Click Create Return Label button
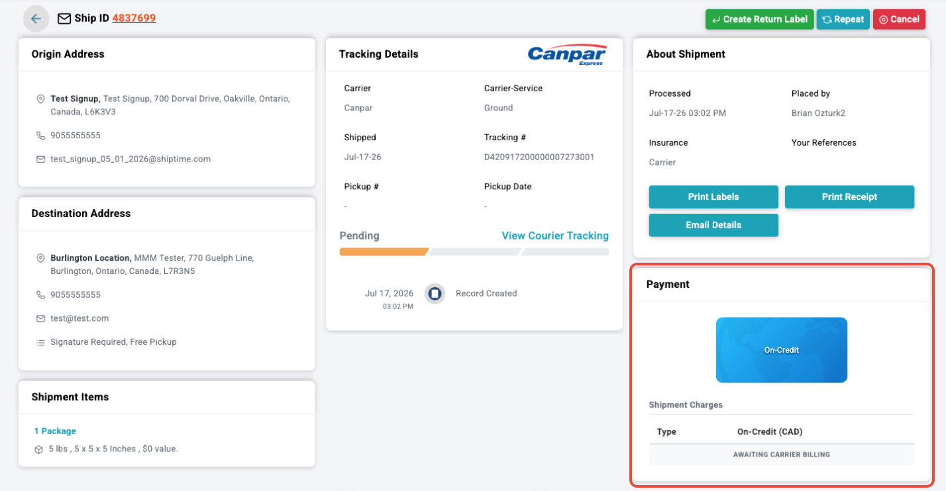This screenshot has height=491, width=946. click(759, 19)
